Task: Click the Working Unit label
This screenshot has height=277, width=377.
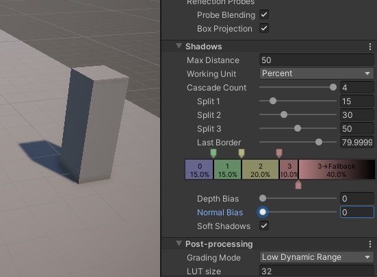Action: [211, 74]
